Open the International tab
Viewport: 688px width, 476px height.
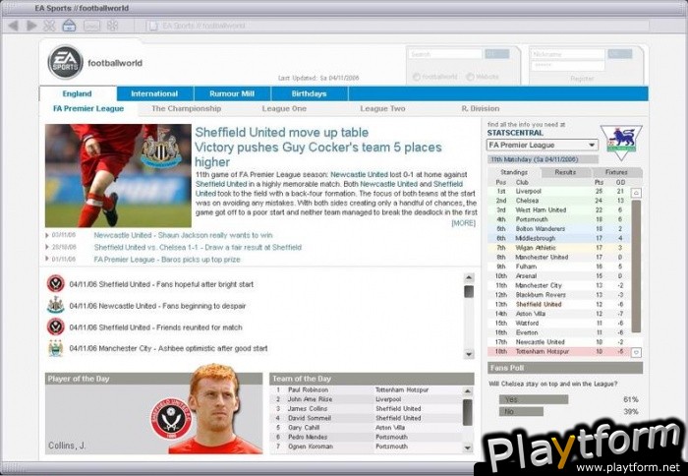(x=154, y=93)
